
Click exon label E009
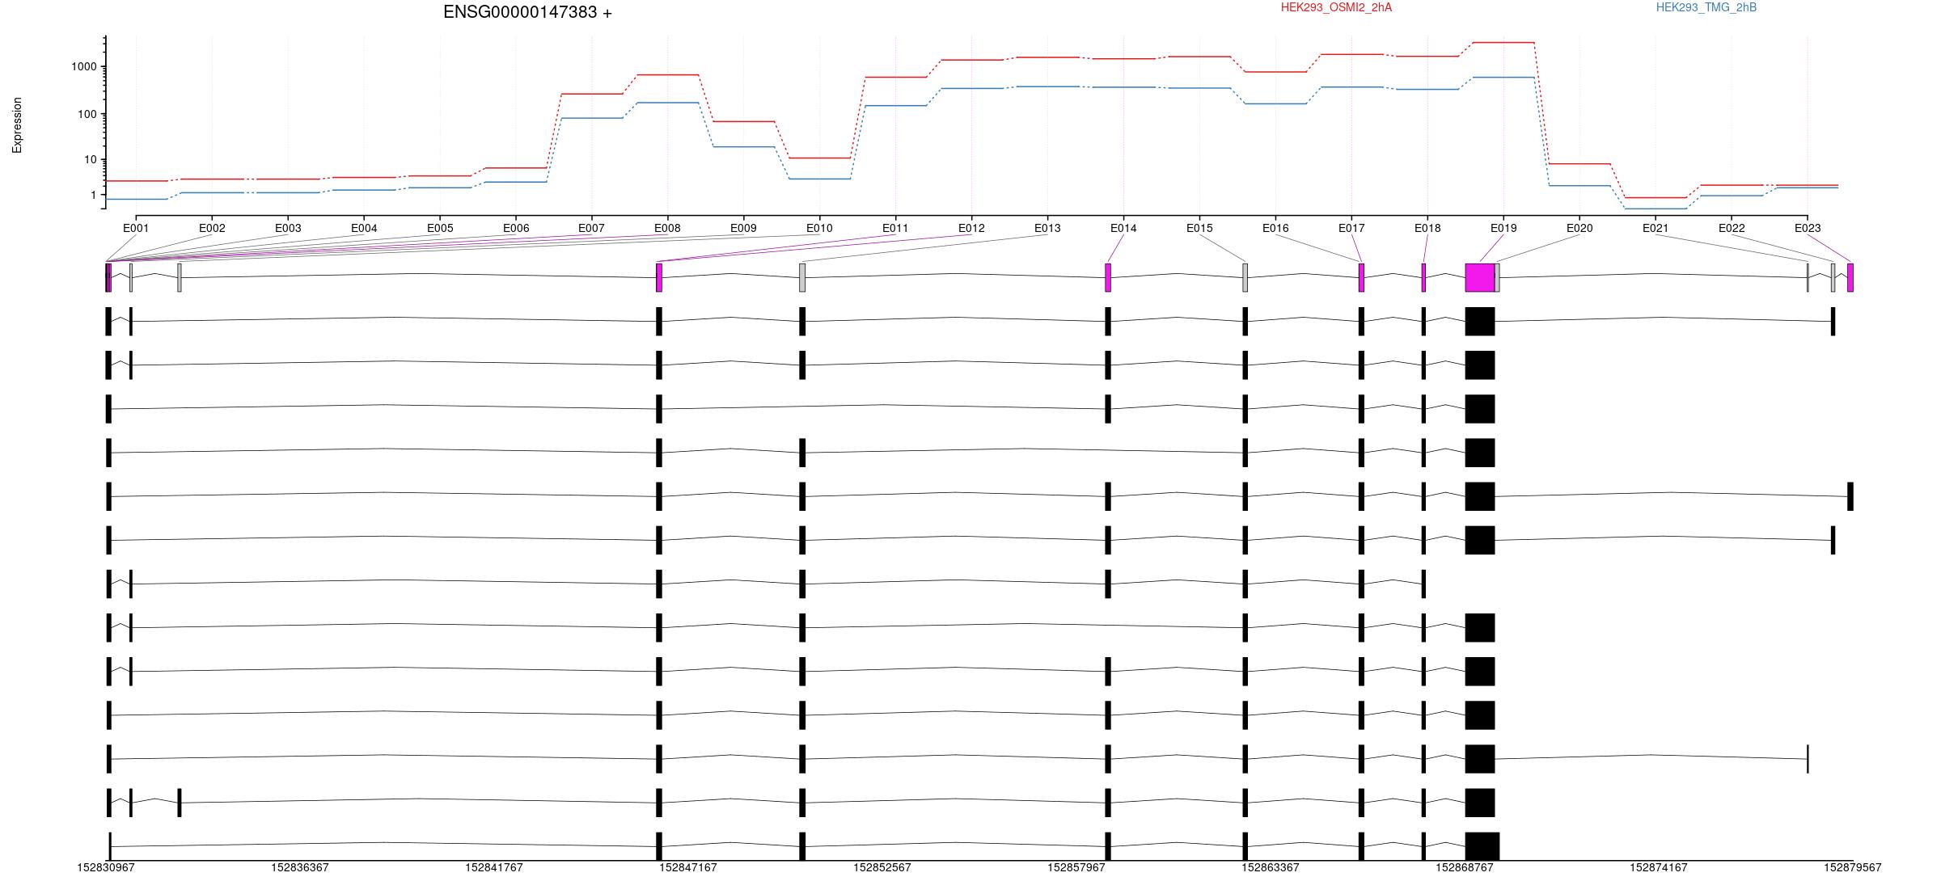(743, 228)
